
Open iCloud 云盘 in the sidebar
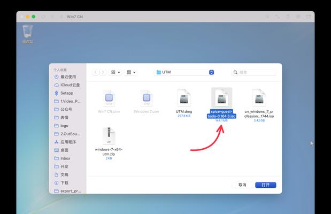[x=67, y=85]
